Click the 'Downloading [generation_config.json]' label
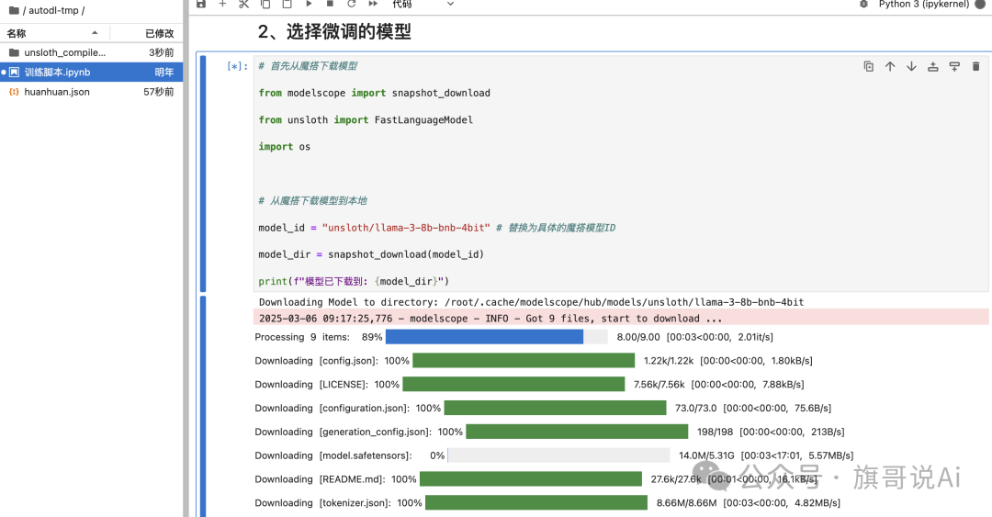The height and width of the screenshot is (517, 992). [x=343, y=433]
